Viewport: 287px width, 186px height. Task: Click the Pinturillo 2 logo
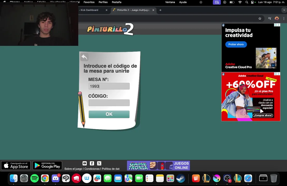[110, 29]
